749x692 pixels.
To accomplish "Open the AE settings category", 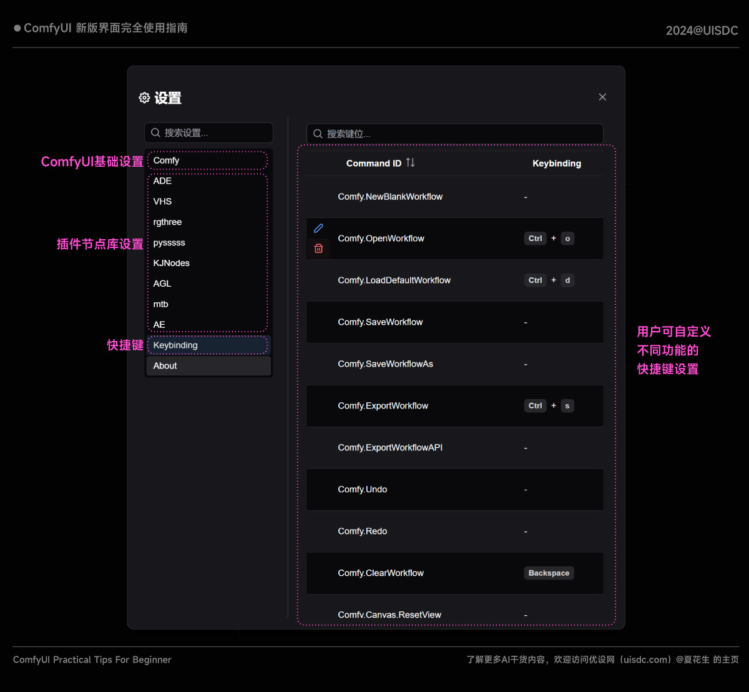I will (208, 325).
